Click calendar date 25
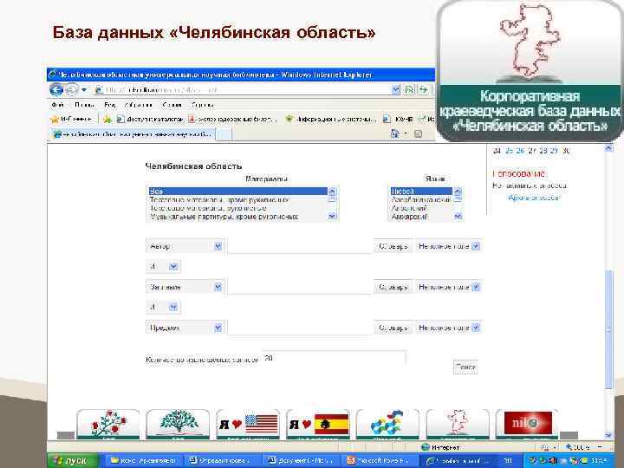Image resolution: width=624 pixels, height=468 pixels. 509,151
